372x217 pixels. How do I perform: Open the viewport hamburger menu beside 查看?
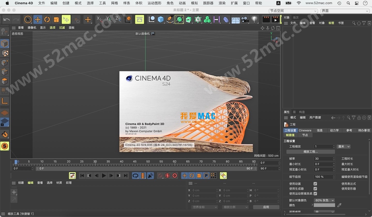tap(14, 28)
